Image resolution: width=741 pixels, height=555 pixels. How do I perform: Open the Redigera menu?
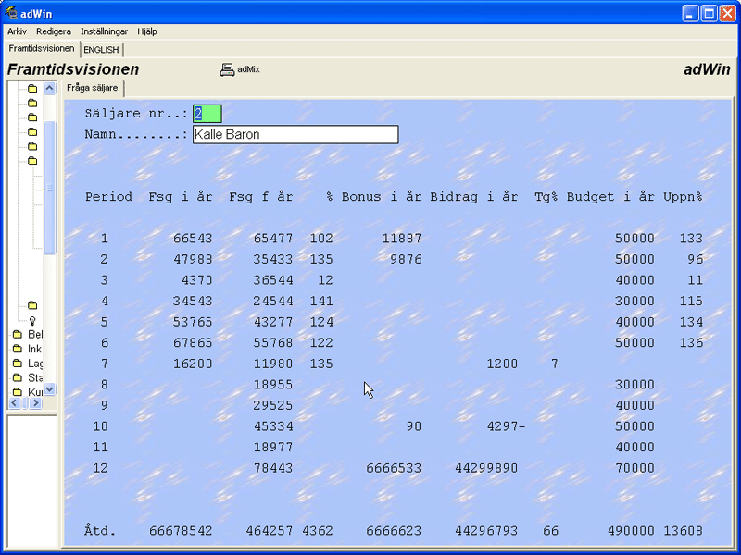coord(54,31)
